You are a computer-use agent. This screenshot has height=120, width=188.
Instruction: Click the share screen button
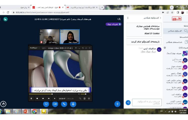coord(46,104)
